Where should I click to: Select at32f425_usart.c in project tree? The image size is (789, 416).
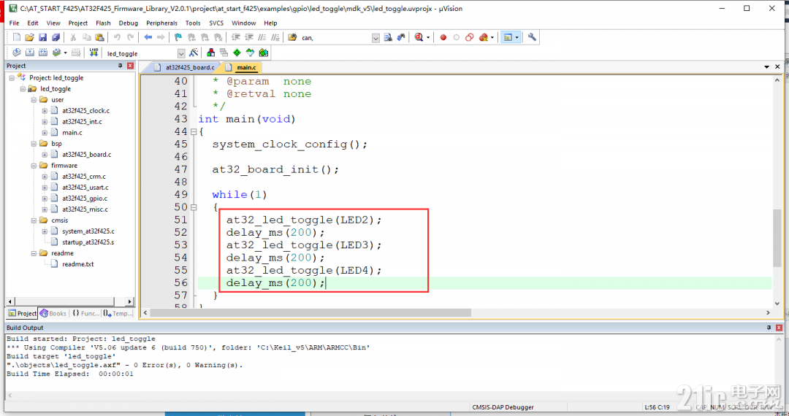[85, 188]
